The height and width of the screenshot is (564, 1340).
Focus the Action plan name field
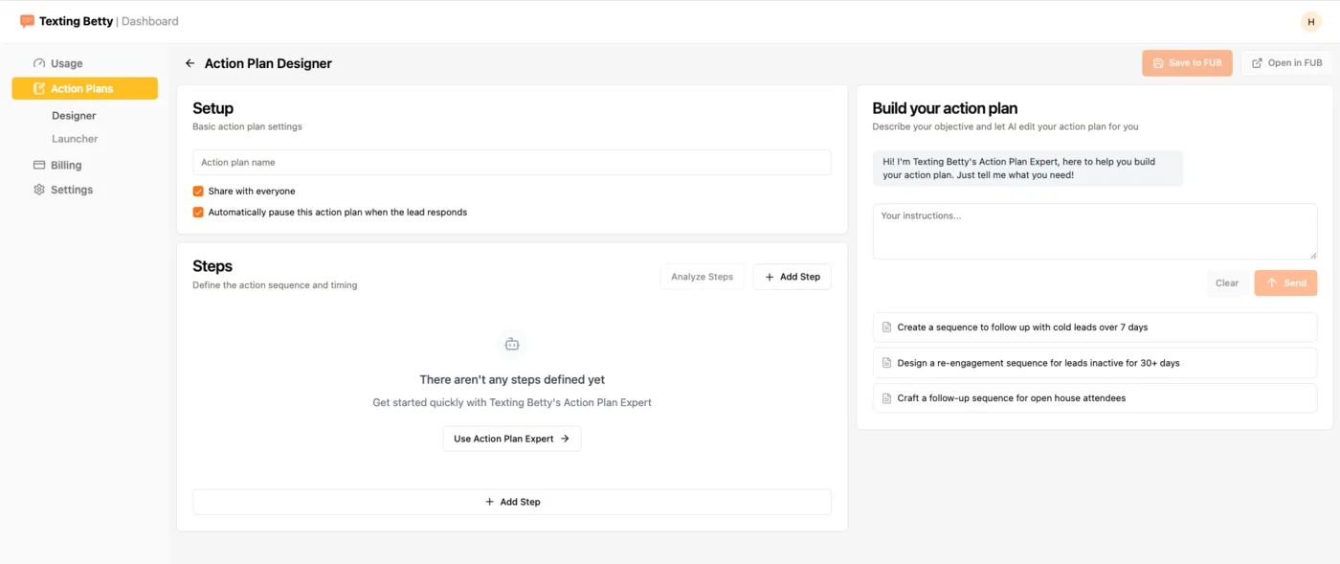(x=512, y=163)
